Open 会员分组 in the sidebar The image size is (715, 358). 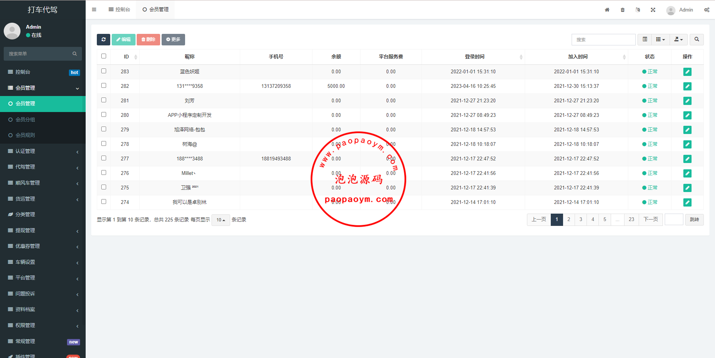coord(25,119)
